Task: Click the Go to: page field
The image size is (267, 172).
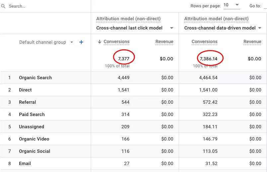Action: click(x=265, y=6)
